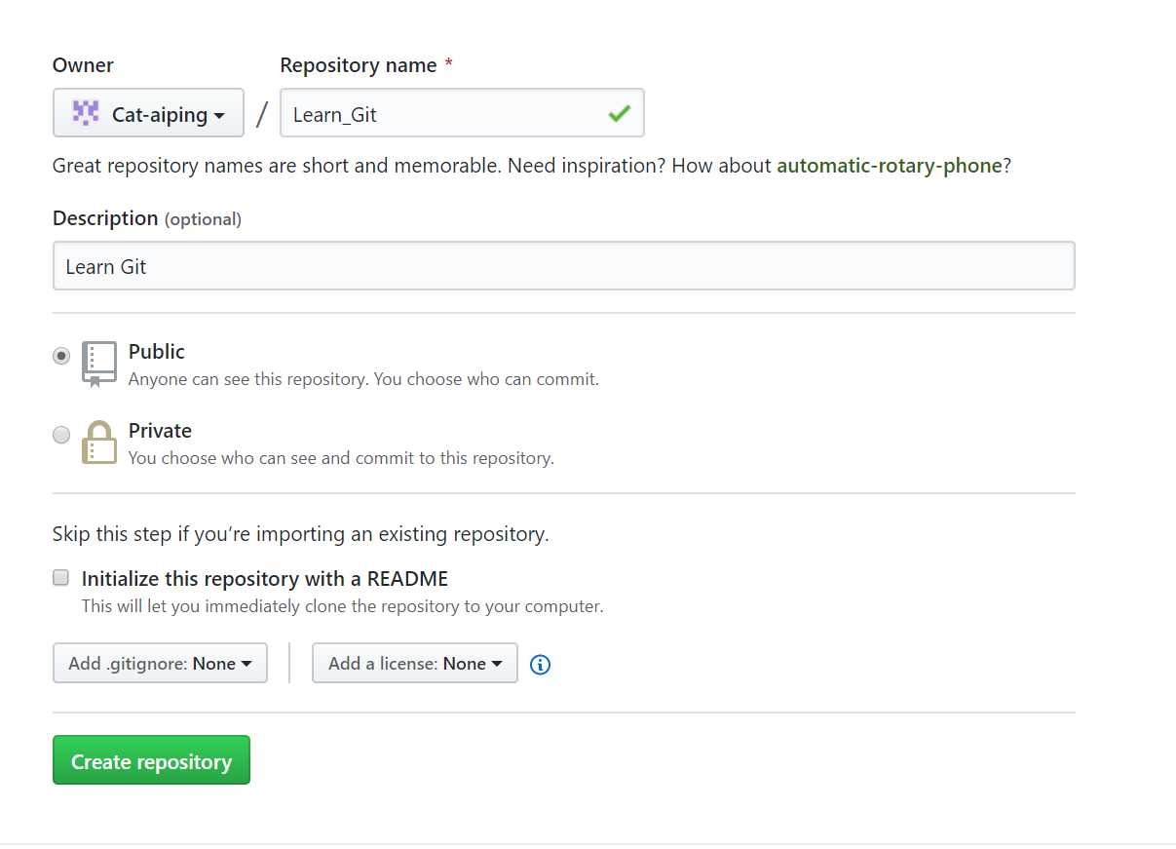Click the red required asterisk

tap(449, 64)
